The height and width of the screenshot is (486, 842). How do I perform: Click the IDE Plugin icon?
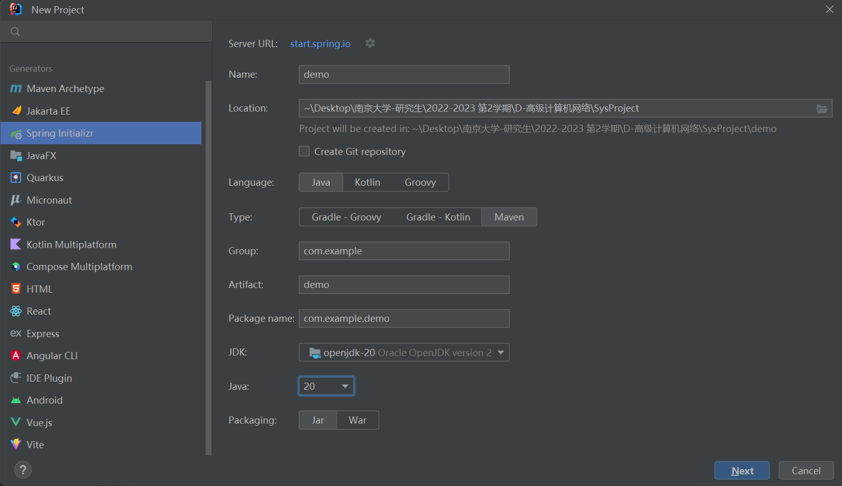(16, 378)
